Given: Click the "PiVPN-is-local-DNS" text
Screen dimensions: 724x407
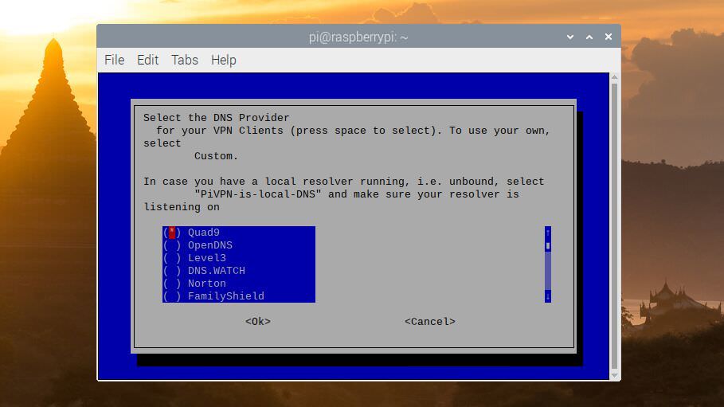Looking at the screenshot, I should pyautogui.click(x=257, y=194).
